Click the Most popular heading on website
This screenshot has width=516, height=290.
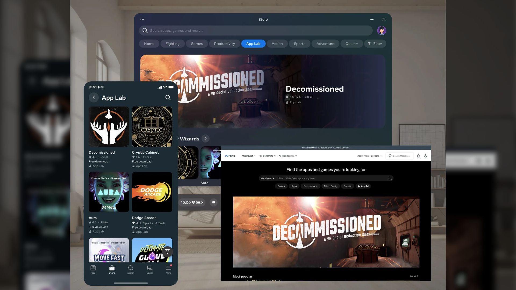(242, 277)
